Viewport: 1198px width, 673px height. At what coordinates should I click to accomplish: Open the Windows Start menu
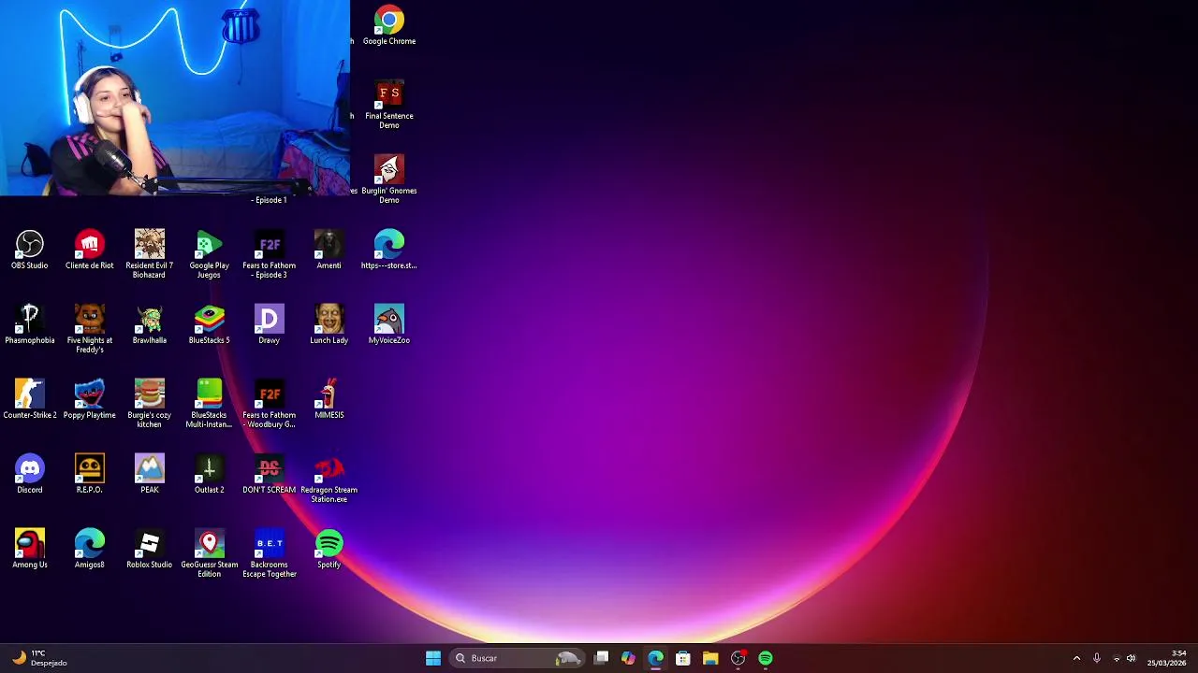tap(433, 658)
